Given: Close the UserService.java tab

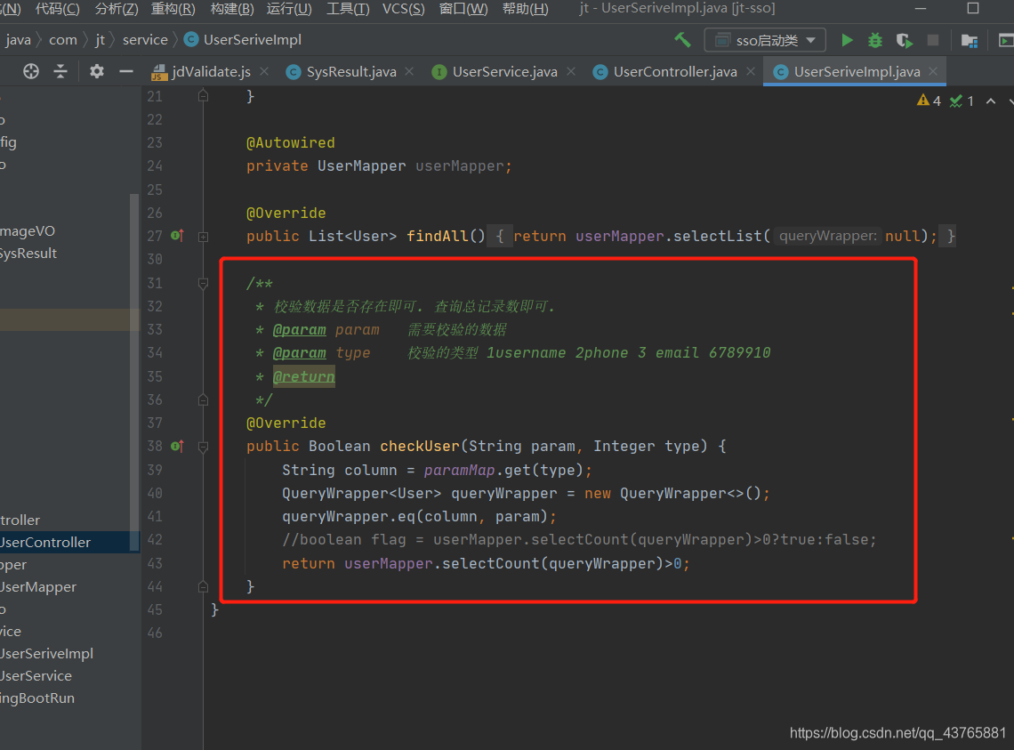Looking at the screenshot, I should 571,72.
